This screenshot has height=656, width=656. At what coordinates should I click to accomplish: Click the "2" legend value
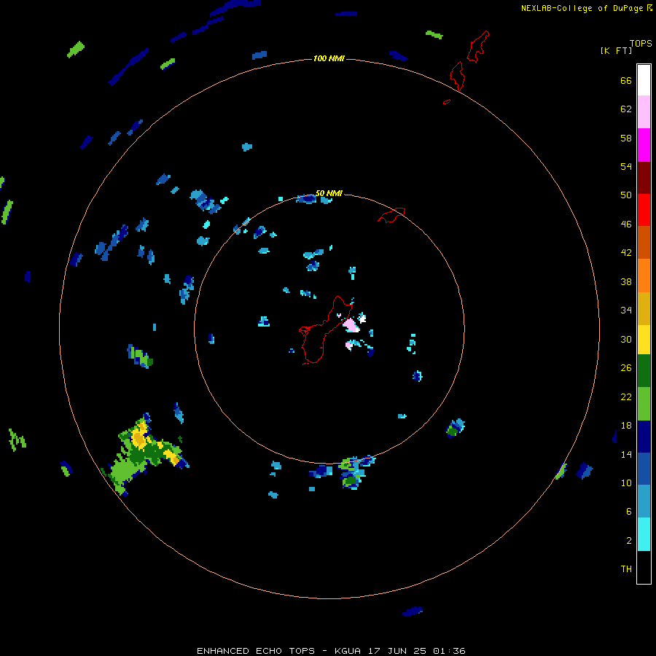[629, 541]
